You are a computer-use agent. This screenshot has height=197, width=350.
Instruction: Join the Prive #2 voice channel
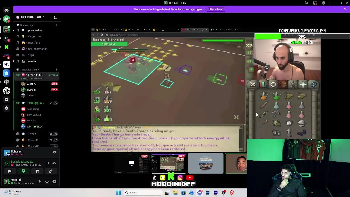(37, 146)
